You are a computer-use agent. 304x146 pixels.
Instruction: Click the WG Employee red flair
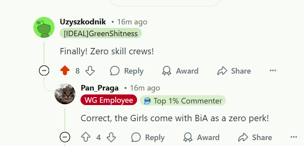[109, 100]
